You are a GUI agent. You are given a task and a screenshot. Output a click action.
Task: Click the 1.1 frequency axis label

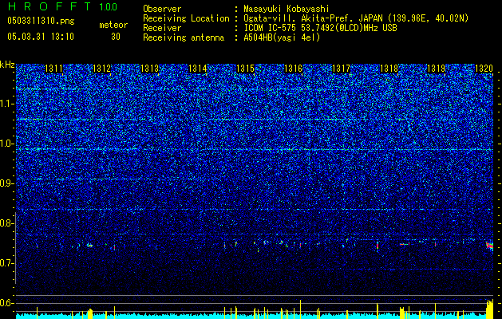pyautogui.click(x=6, y=104)
